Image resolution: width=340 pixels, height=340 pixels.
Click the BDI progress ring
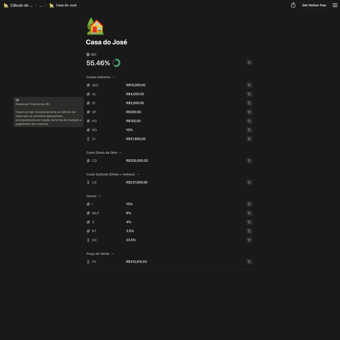[x=116, y=63]
